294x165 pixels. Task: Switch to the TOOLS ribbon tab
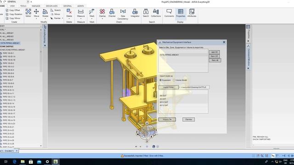click(x=23, y=6)
